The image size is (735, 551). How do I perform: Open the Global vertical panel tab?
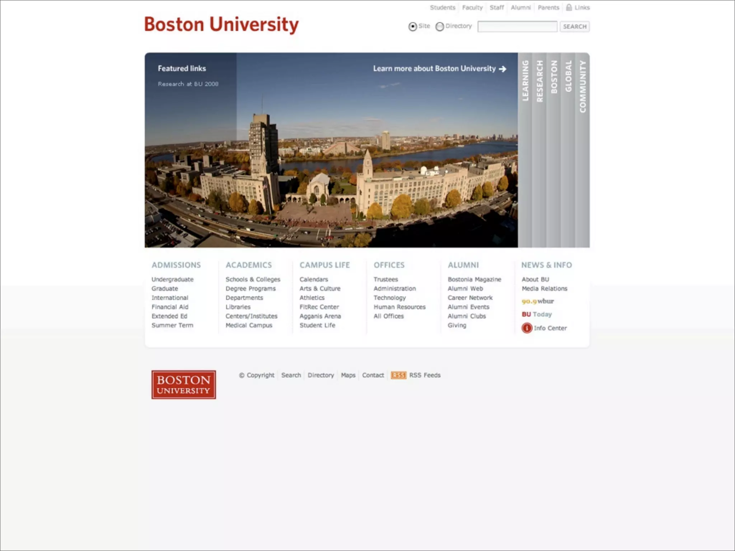568,76
